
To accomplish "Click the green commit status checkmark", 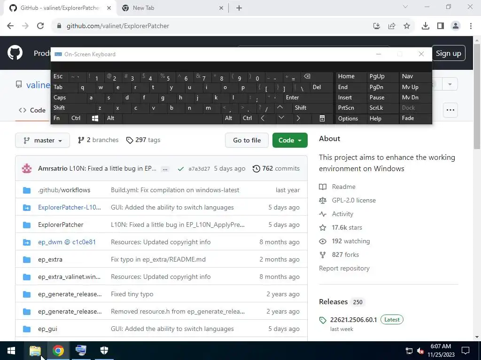I will point(181,169).
